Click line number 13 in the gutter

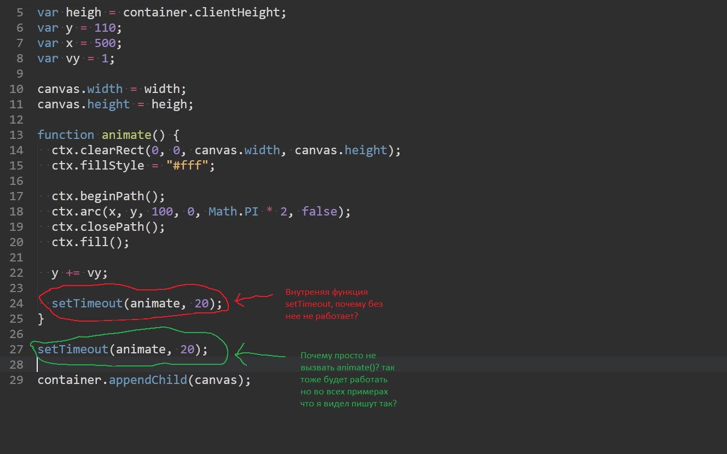(x=16, y=135)
